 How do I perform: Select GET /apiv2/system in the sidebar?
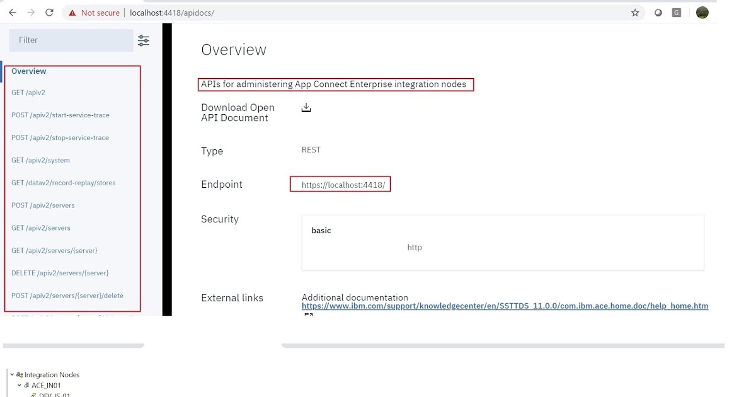40,160
